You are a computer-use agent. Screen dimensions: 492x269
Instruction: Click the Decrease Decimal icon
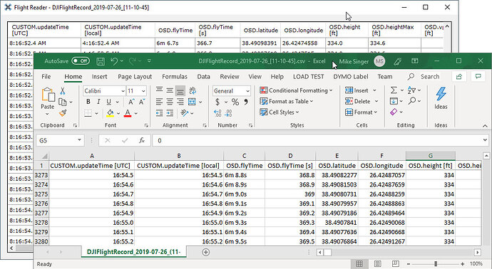[x=229, y=113]
